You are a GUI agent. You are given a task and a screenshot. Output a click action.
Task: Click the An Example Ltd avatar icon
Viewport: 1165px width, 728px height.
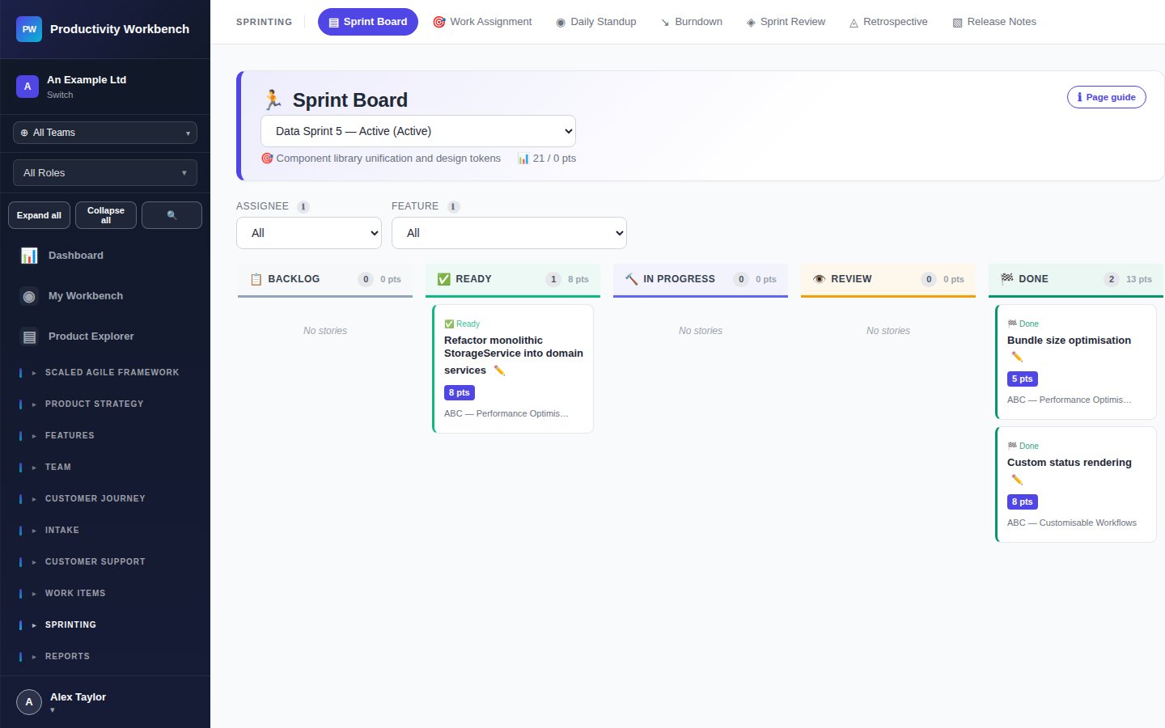(28, 87)
